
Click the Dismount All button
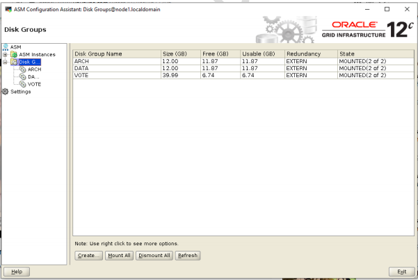click(154, 256)
